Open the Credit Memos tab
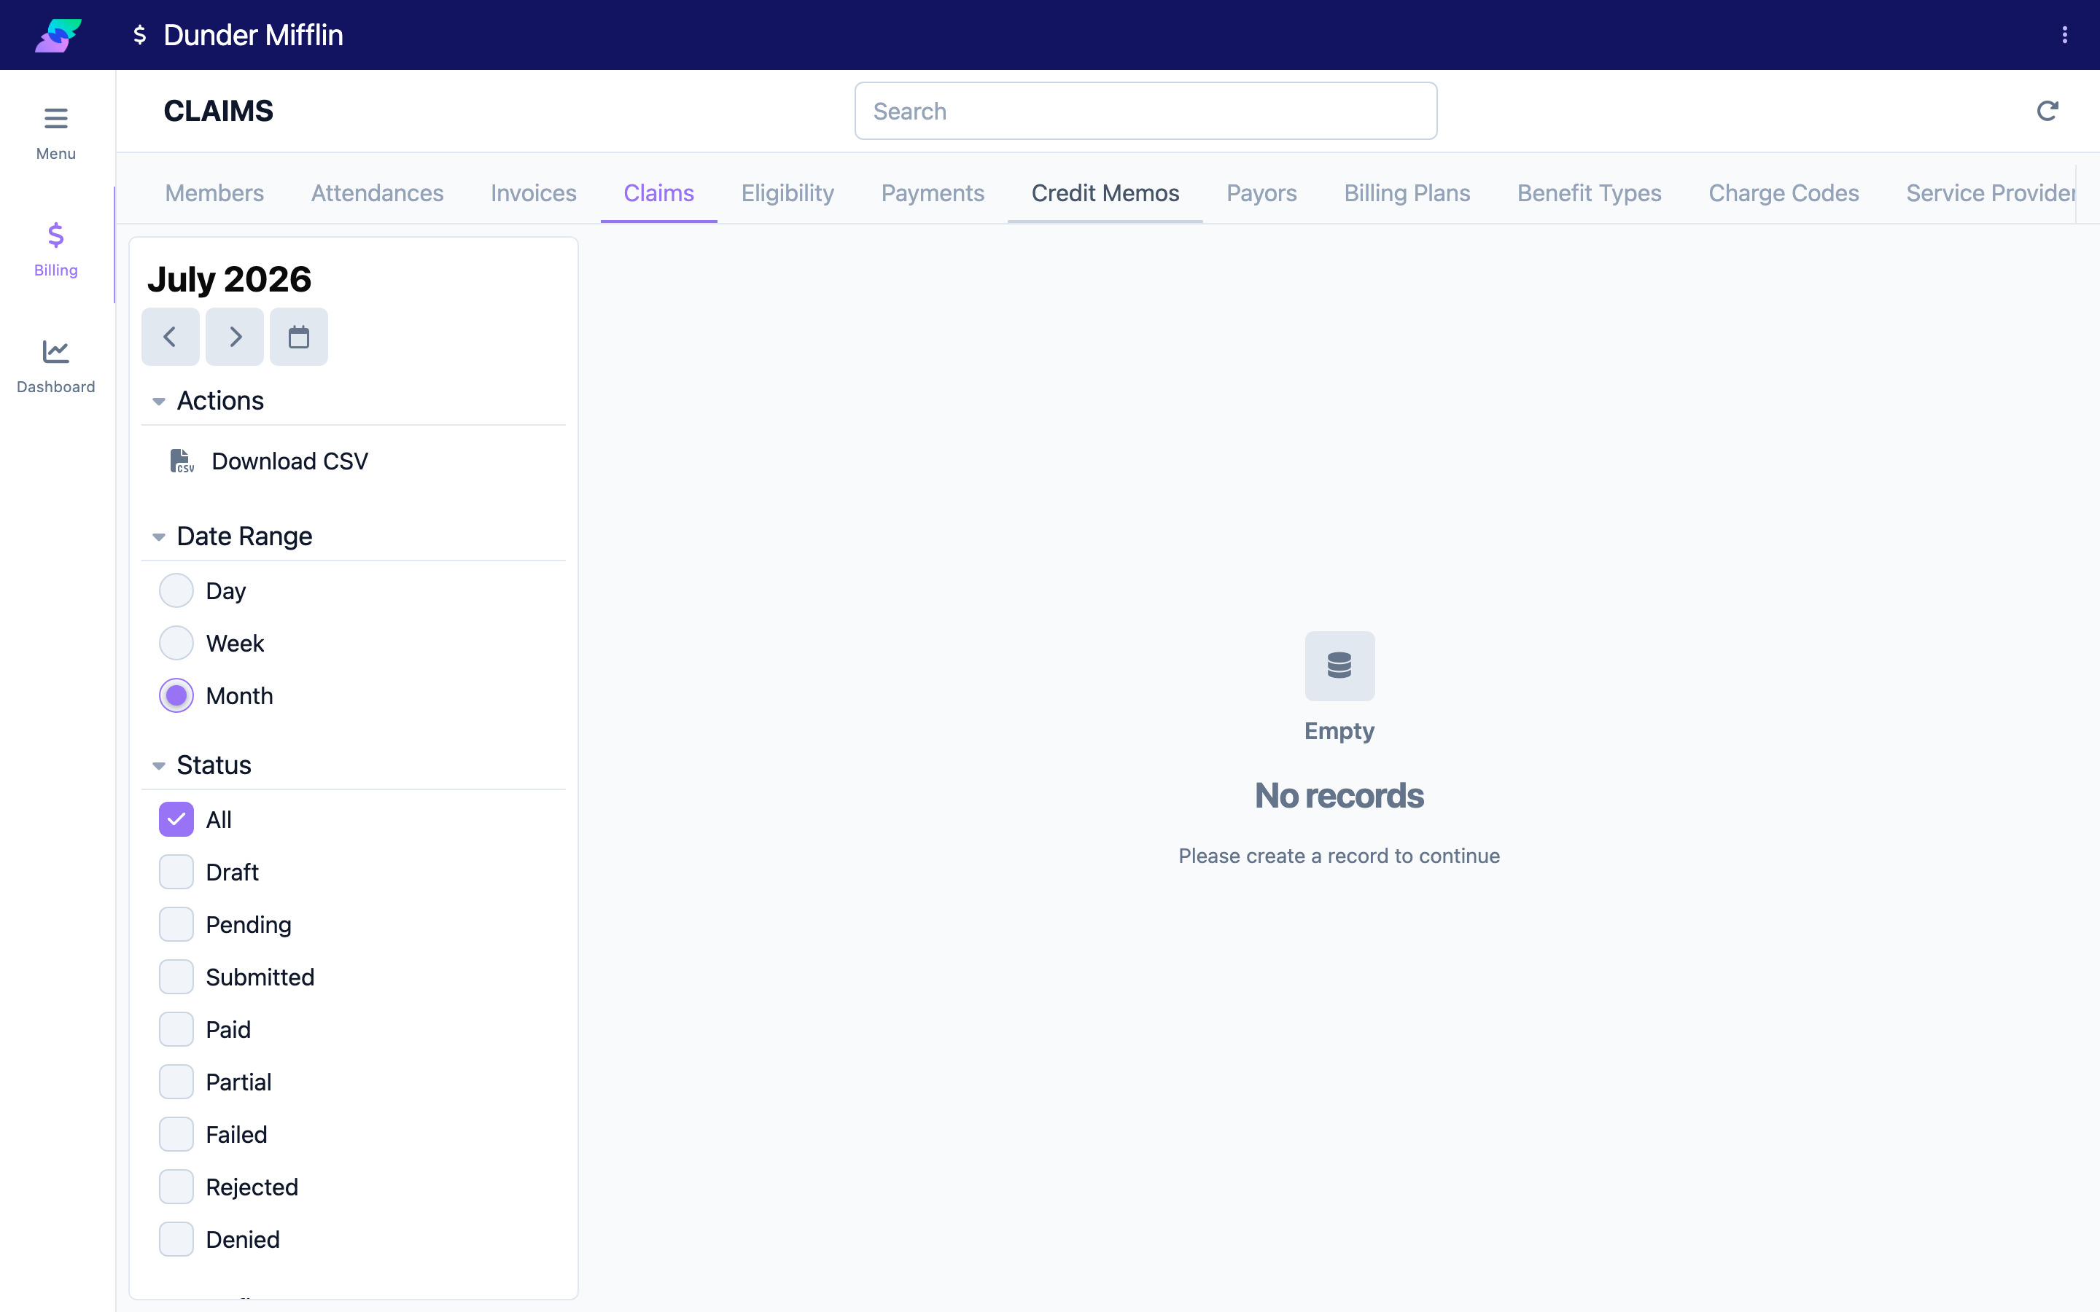Viewport: 2100px width, 1312px height. tap(1105, 192)
